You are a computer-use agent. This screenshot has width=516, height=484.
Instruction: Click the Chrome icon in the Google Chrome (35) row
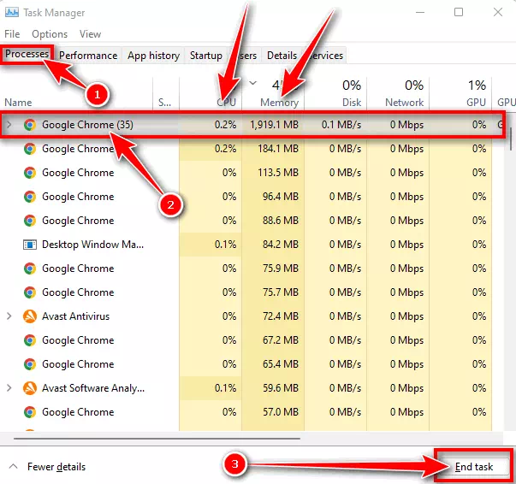(30, 125)
